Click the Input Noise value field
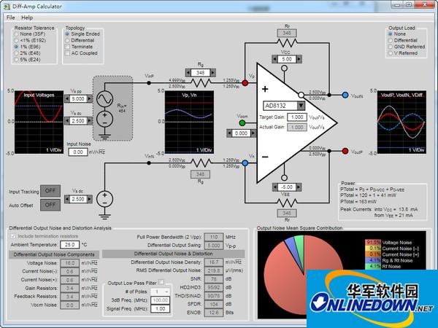 pyautogui.click(x=78, y=152)
